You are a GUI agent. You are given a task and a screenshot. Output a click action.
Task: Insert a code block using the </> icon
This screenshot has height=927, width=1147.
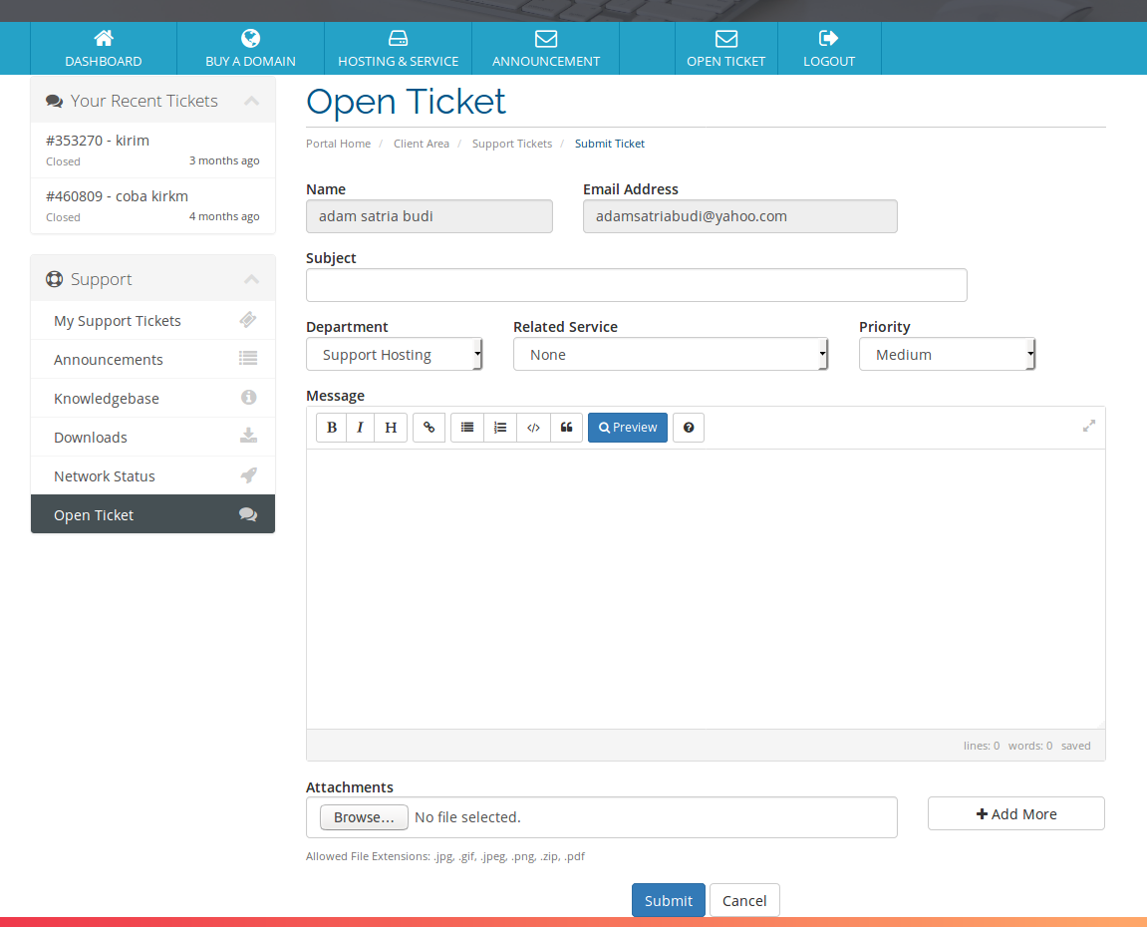(533, 427)
